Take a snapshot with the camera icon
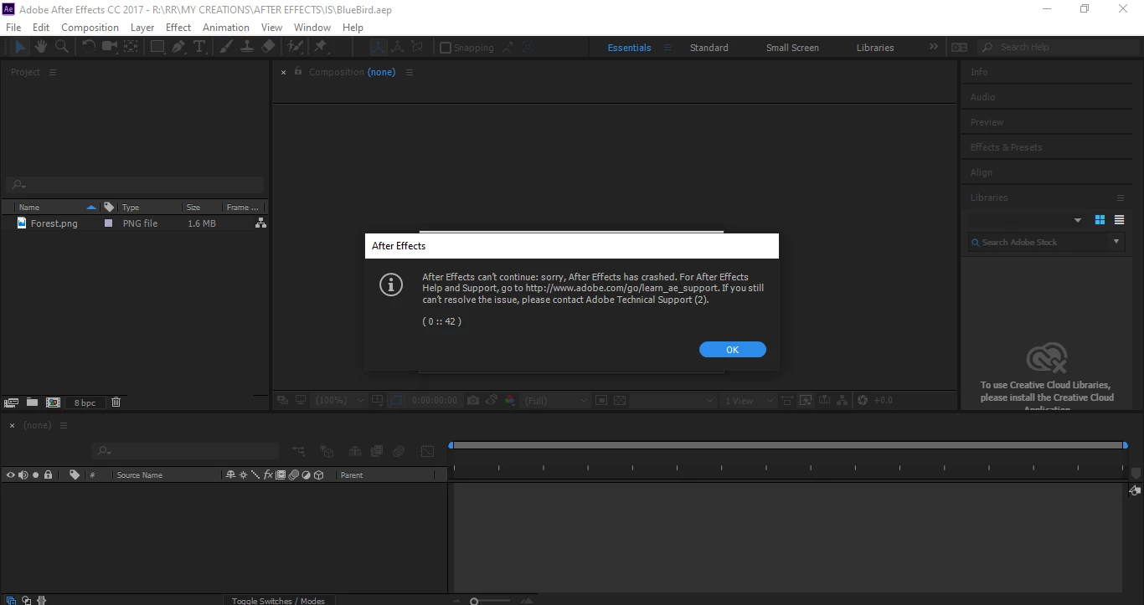Viewport: 1144px width, 605px height. pos(473,401)
